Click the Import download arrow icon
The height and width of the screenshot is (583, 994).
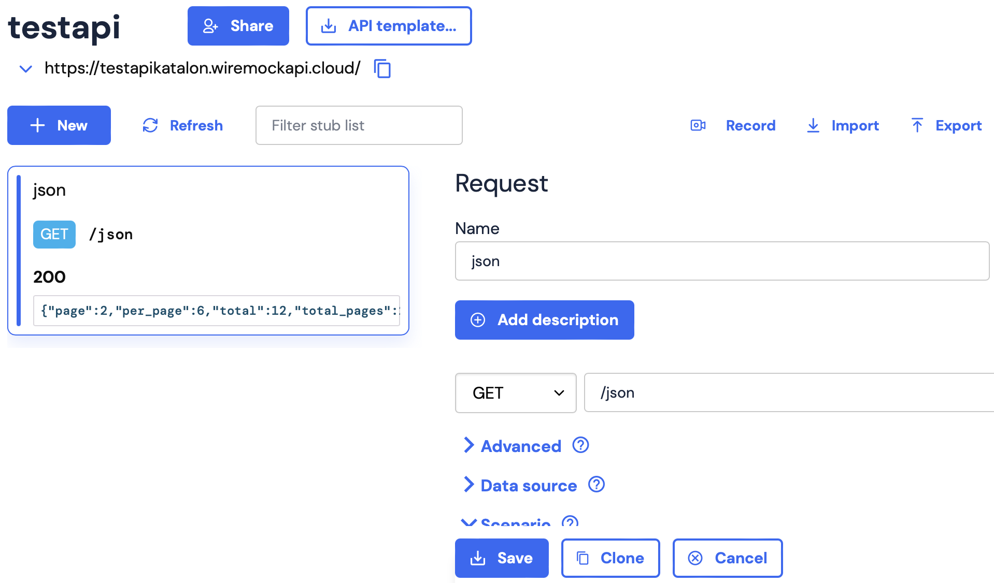point(813,125)
